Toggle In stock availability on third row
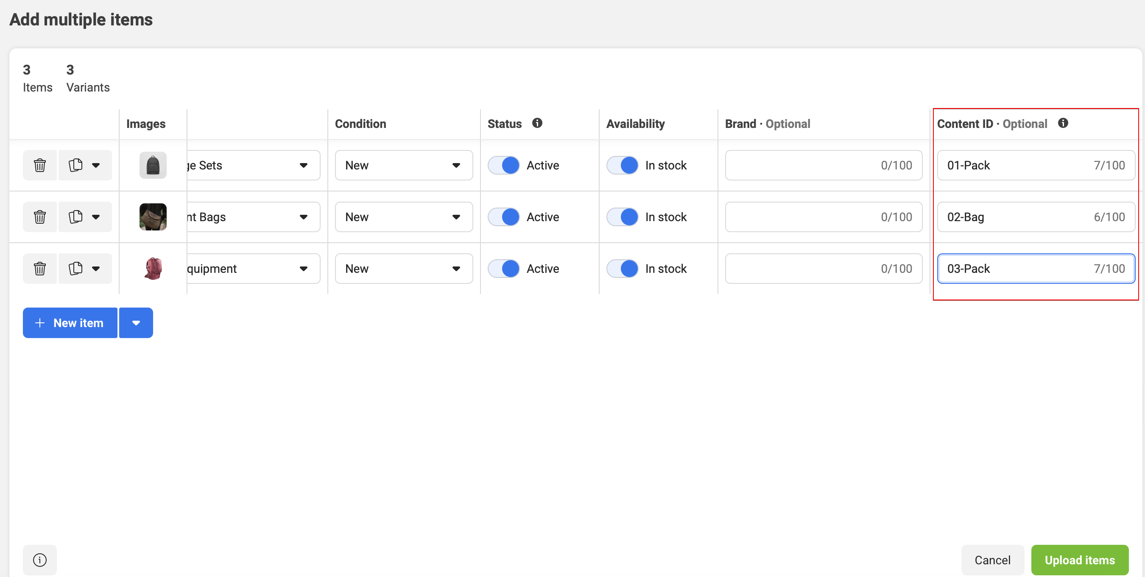Image resolution: width=1145 pixels, height=577 pixels. tap(622, 268)
